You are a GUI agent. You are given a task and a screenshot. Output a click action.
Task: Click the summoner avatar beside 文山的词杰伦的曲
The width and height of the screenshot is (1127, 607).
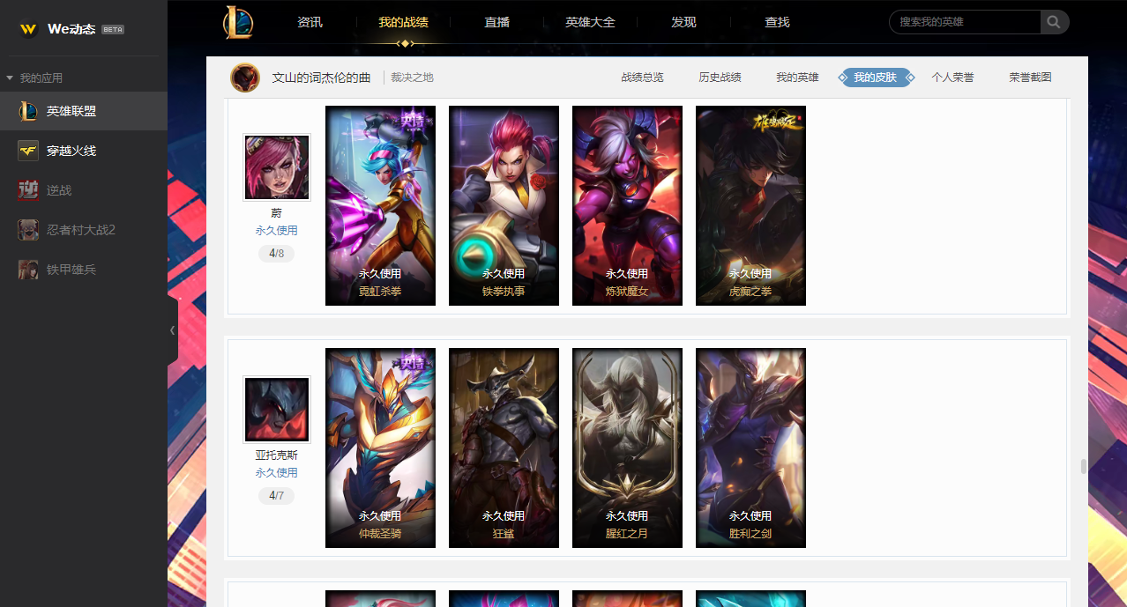pos(245,78)
